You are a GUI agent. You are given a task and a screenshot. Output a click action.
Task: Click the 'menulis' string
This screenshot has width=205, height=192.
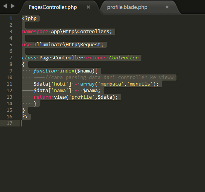pos(140,84)
